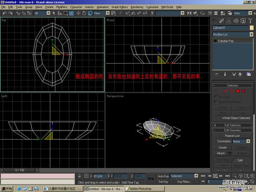This screenshot has height=192, width=256.
Task: Click the Cylinder01 object name field
Action: (x=230, y=28)
